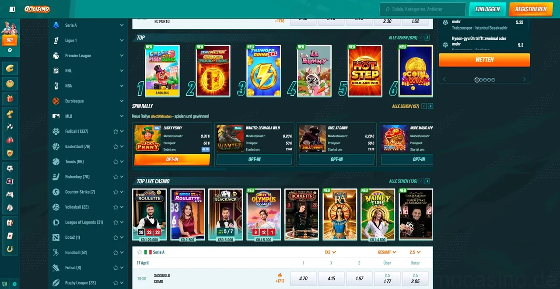Click the REGISTRIEREN button
Image resolution: width=560 pixels, height=289 pixels.
pos(531,9)
